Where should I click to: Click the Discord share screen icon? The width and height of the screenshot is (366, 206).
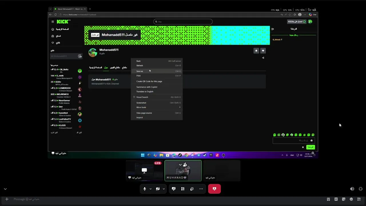174,189
